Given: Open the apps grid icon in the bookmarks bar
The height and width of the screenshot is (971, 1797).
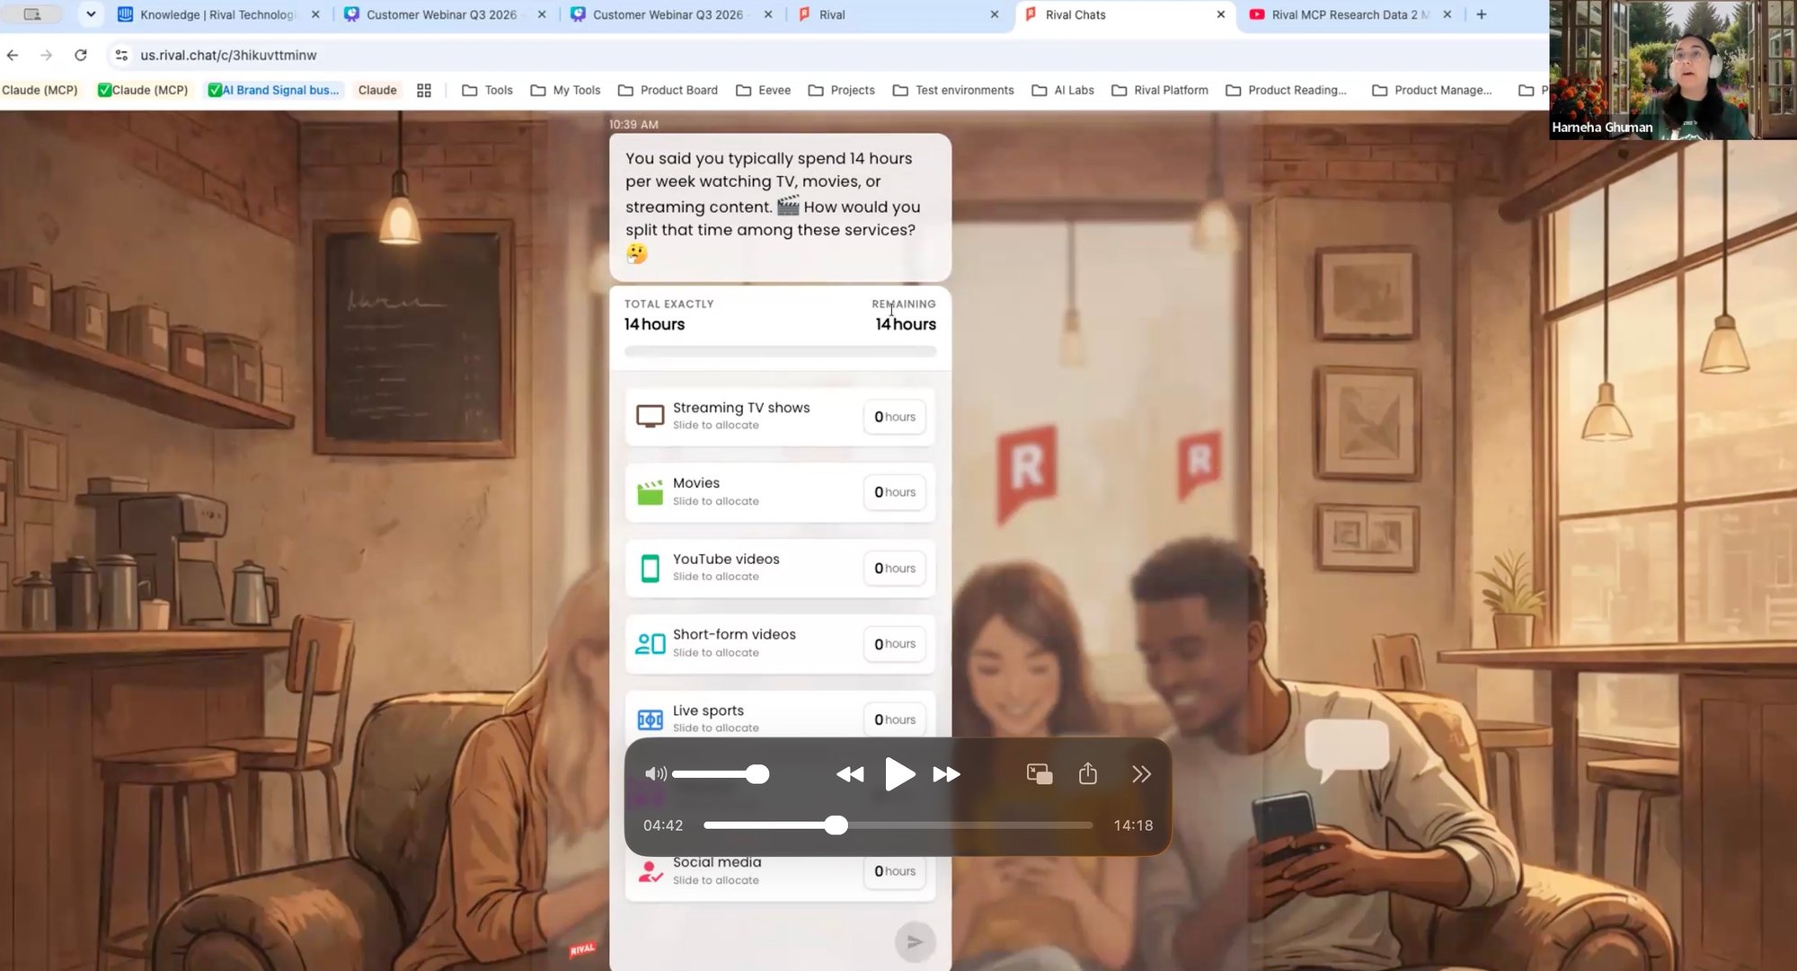Looking at the screenshot, I should [424, 90].
